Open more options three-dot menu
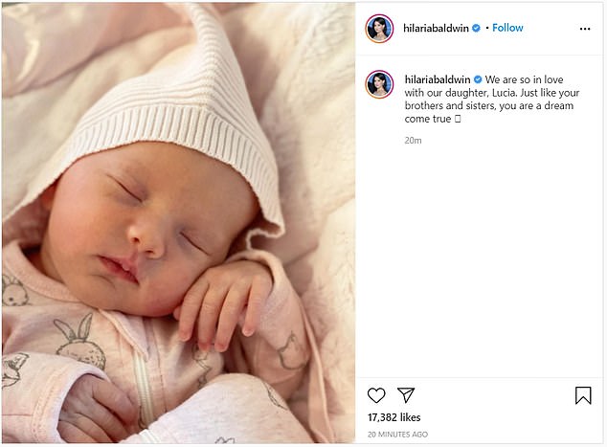Viewport: 607px width, 447px height. pos(585,29)
